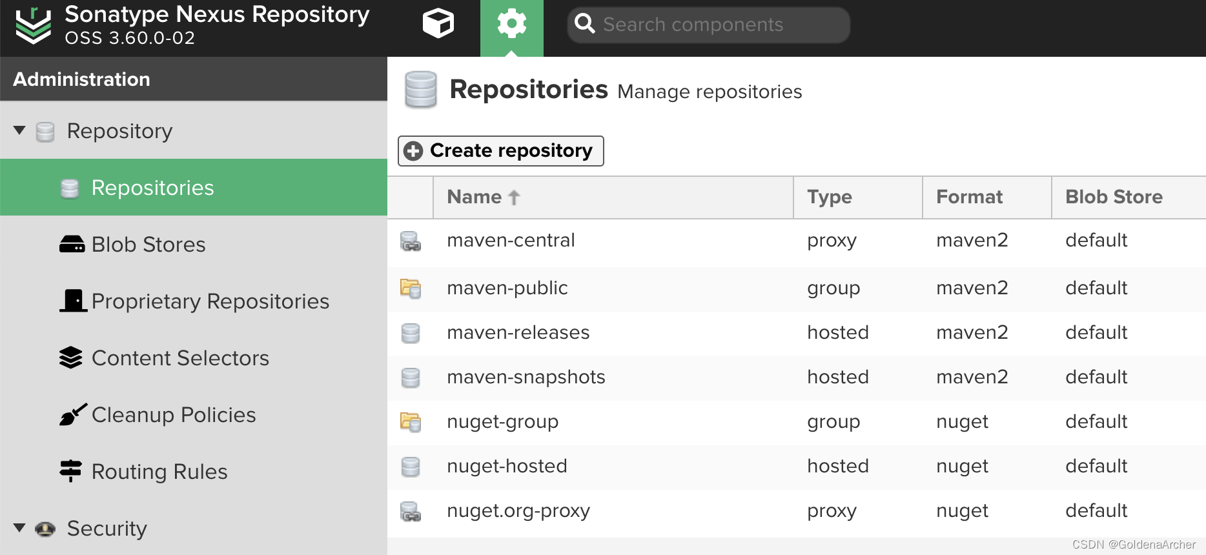1206x555 pixels.
Task: Open Proprietary Repositories in sidebar
Action: (x=194, y=301)
